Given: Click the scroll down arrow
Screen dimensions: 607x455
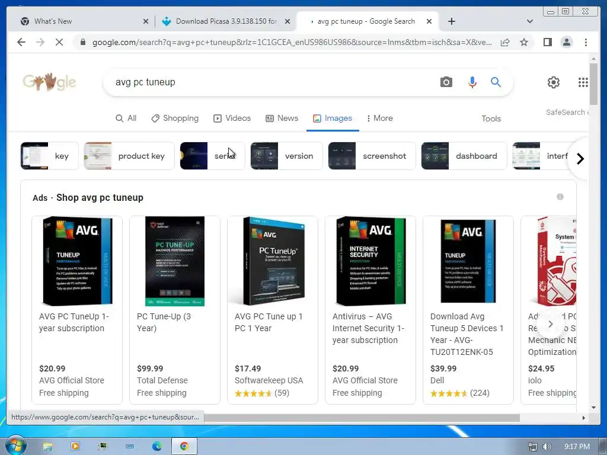Looking at the screenshot, I should (x=593, y=408).
